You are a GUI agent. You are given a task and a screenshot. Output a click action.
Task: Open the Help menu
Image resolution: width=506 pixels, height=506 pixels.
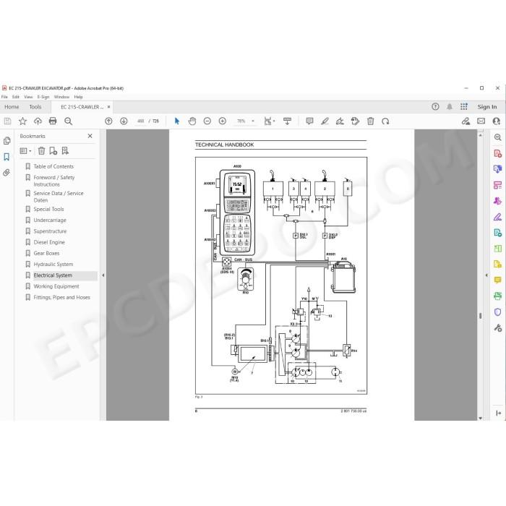pyautogui.click(x=78, y=97)
